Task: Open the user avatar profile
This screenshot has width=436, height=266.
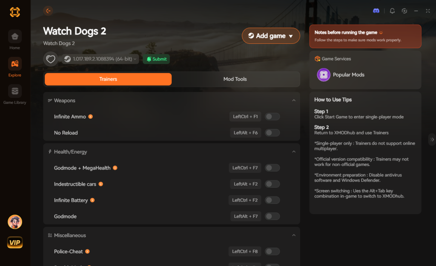Action: point(15,222)
